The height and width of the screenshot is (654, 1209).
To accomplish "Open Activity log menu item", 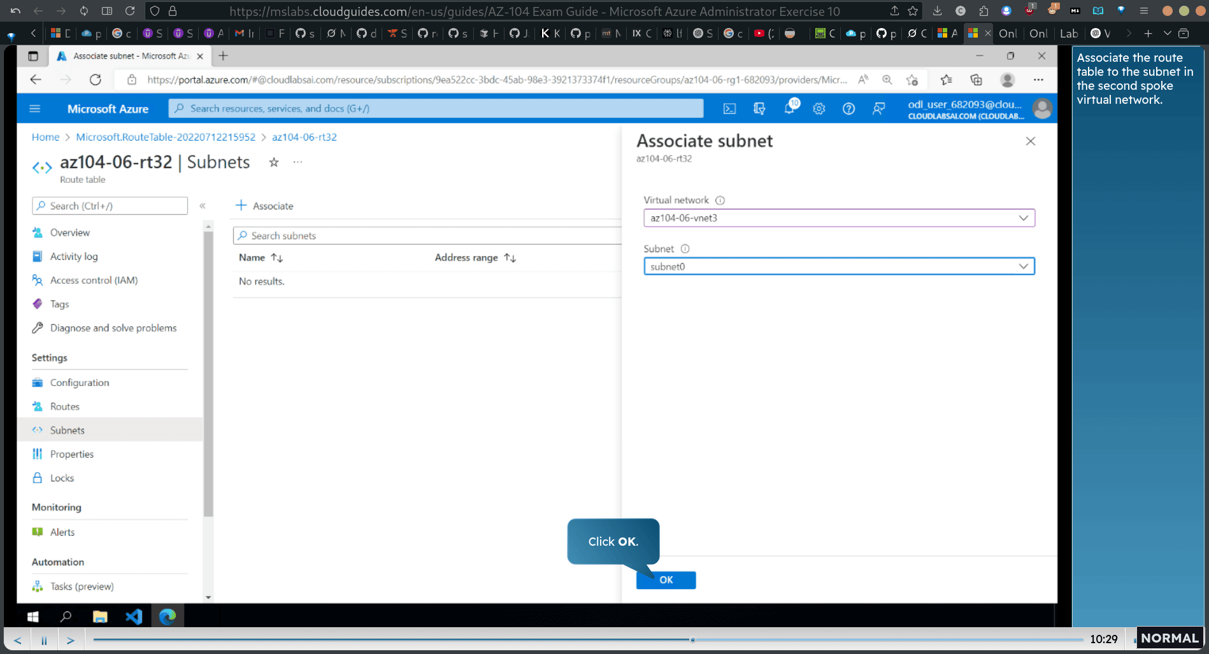I will tap(74, 256).
